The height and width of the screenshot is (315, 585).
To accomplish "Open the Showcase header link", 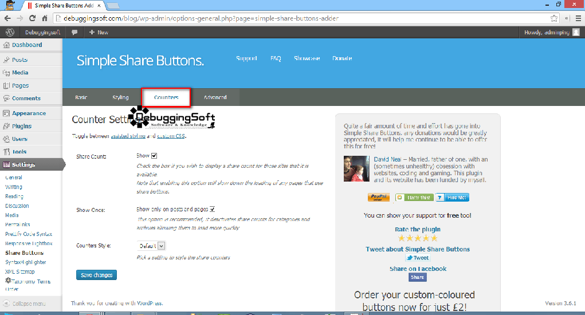I will pyautogui.click(x=307, y=58).
